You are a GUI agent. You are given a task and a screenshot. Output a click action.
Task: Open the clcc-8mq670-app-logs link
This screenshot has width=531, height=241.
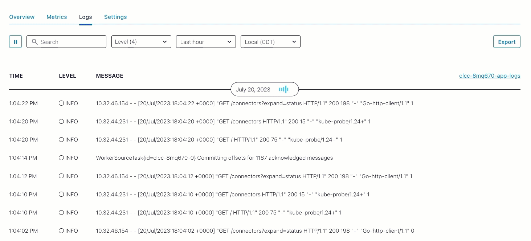click(490, 75)
